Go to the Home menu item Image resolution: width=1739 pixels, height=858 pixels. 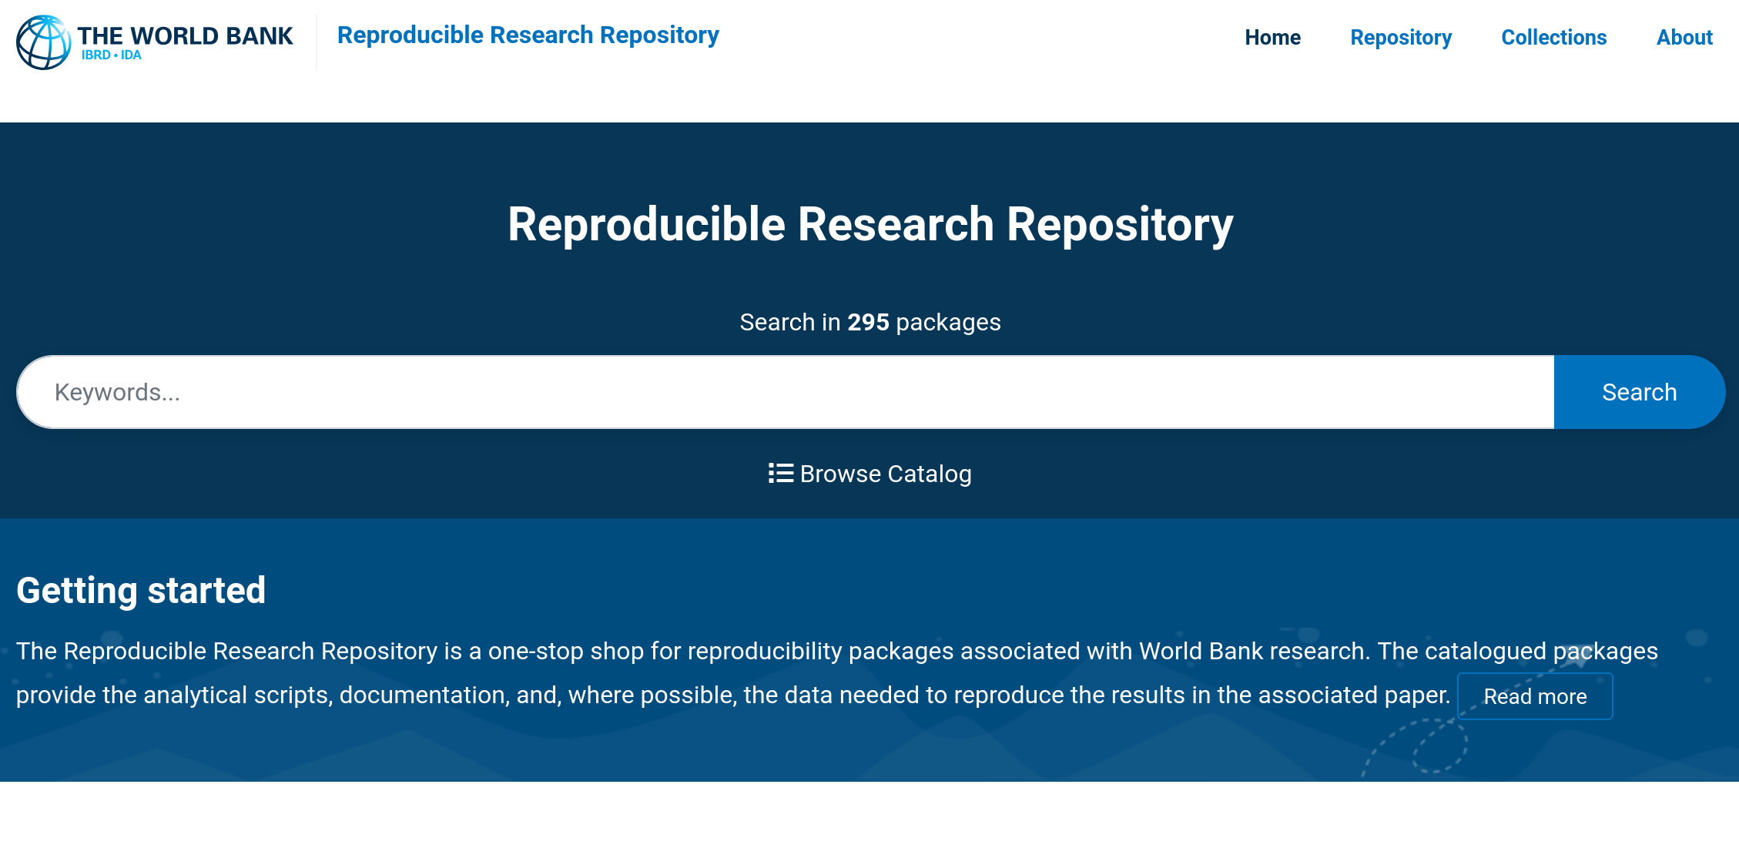click(1272, 37)
